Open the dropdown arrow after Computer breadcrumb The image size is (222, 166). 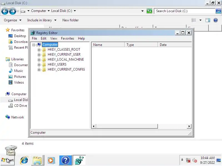point(49,11)
